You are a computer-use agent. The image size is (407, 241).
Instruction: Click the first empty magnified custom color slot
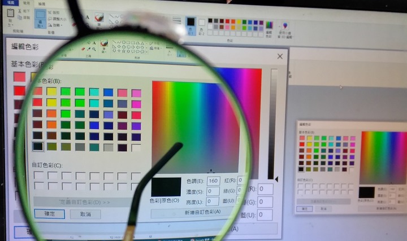click(38, 176)
